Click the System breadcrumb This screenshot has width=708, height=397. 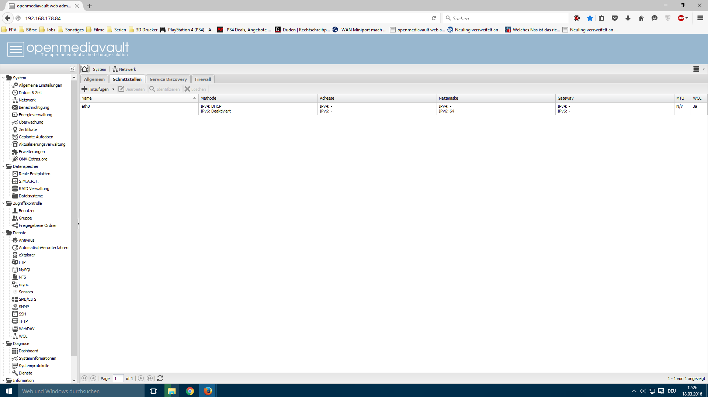point(99,69)
